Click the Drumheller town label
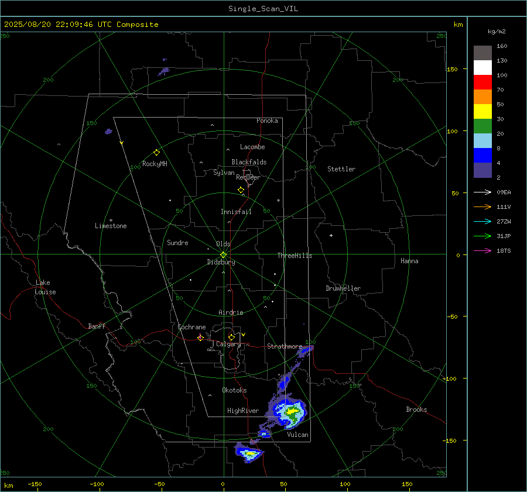527x492 pixels. (x=343, y=288)
